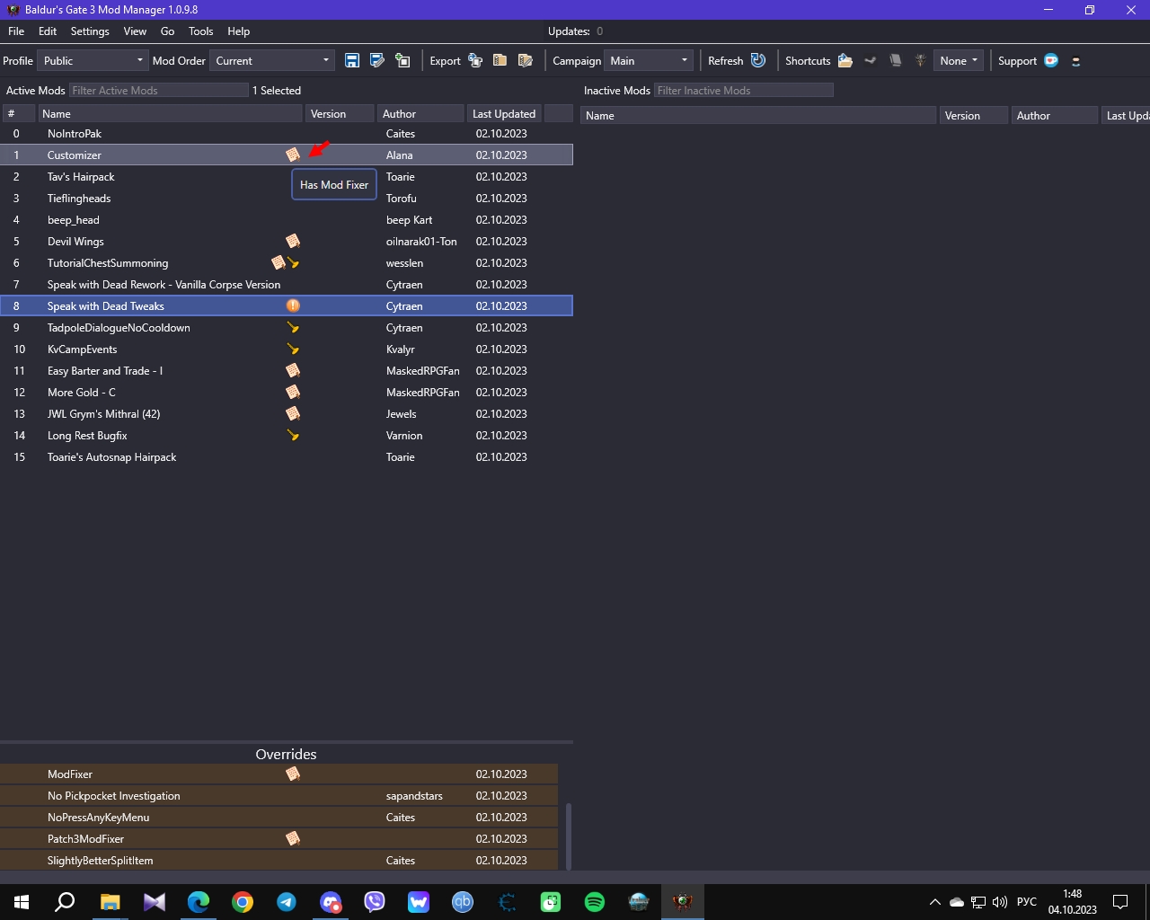The height and width of the screenshot is (920, 1150).
Task: Click the scroll icon on Easy Barter and Trade row
Action: pyautogui.click(x=293, y=370)
